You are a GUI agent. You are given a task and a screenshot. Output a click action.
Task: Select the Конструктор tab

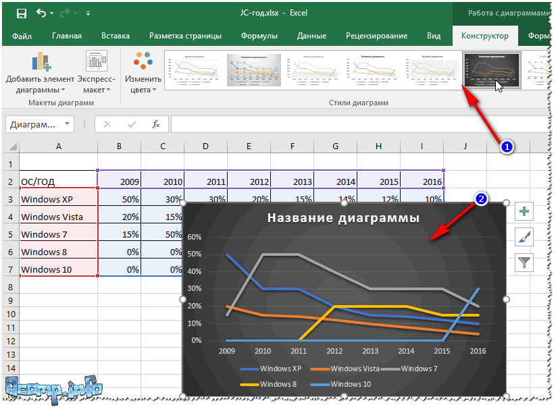[x=484, y=36]
